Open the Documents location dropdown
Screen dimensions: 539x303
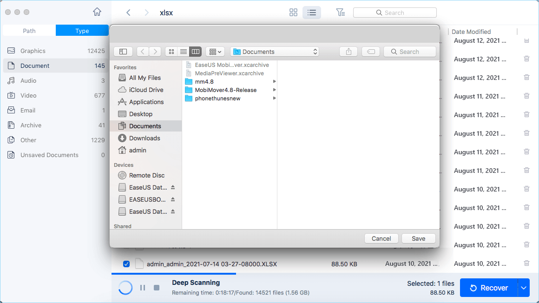tap(275, 52)
